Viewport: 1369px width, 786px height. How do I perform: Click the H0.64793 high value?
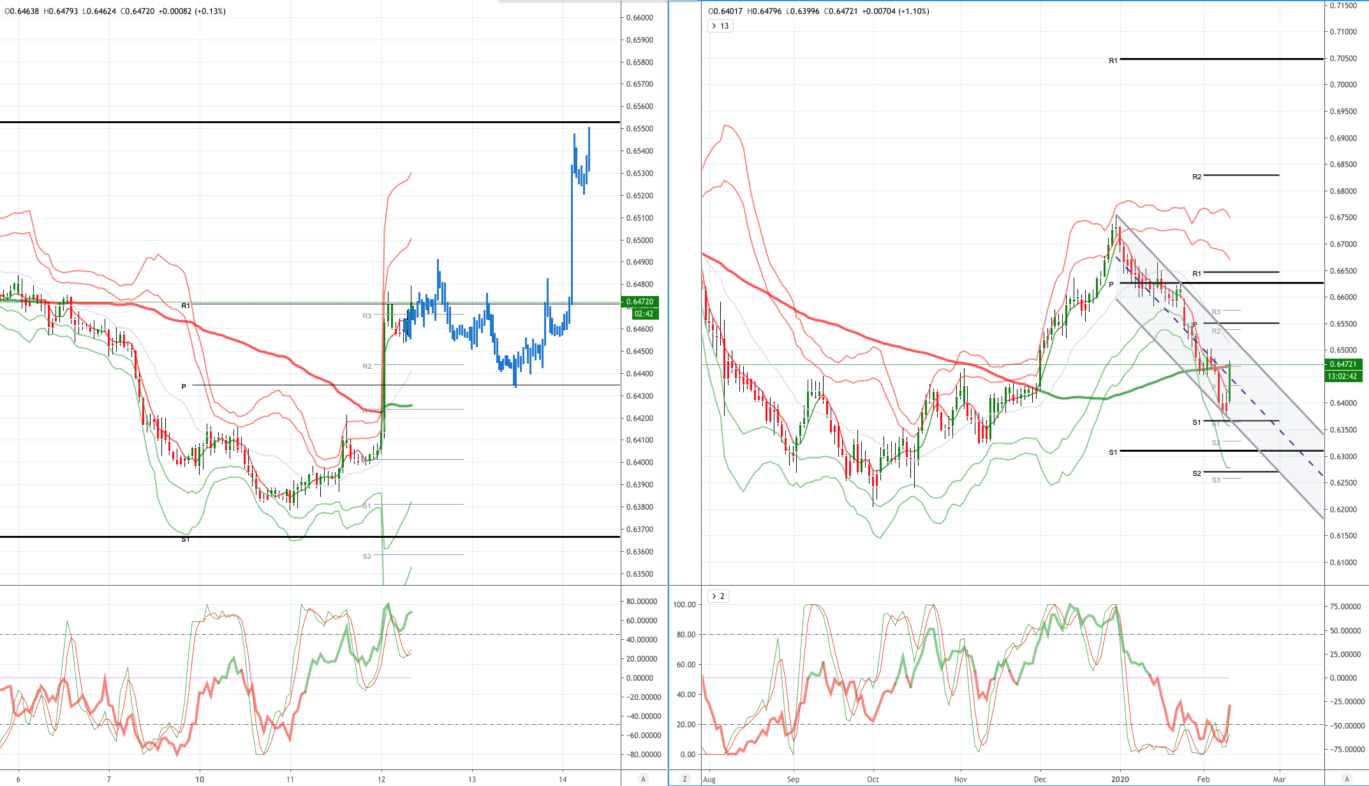tap(61, 11)
